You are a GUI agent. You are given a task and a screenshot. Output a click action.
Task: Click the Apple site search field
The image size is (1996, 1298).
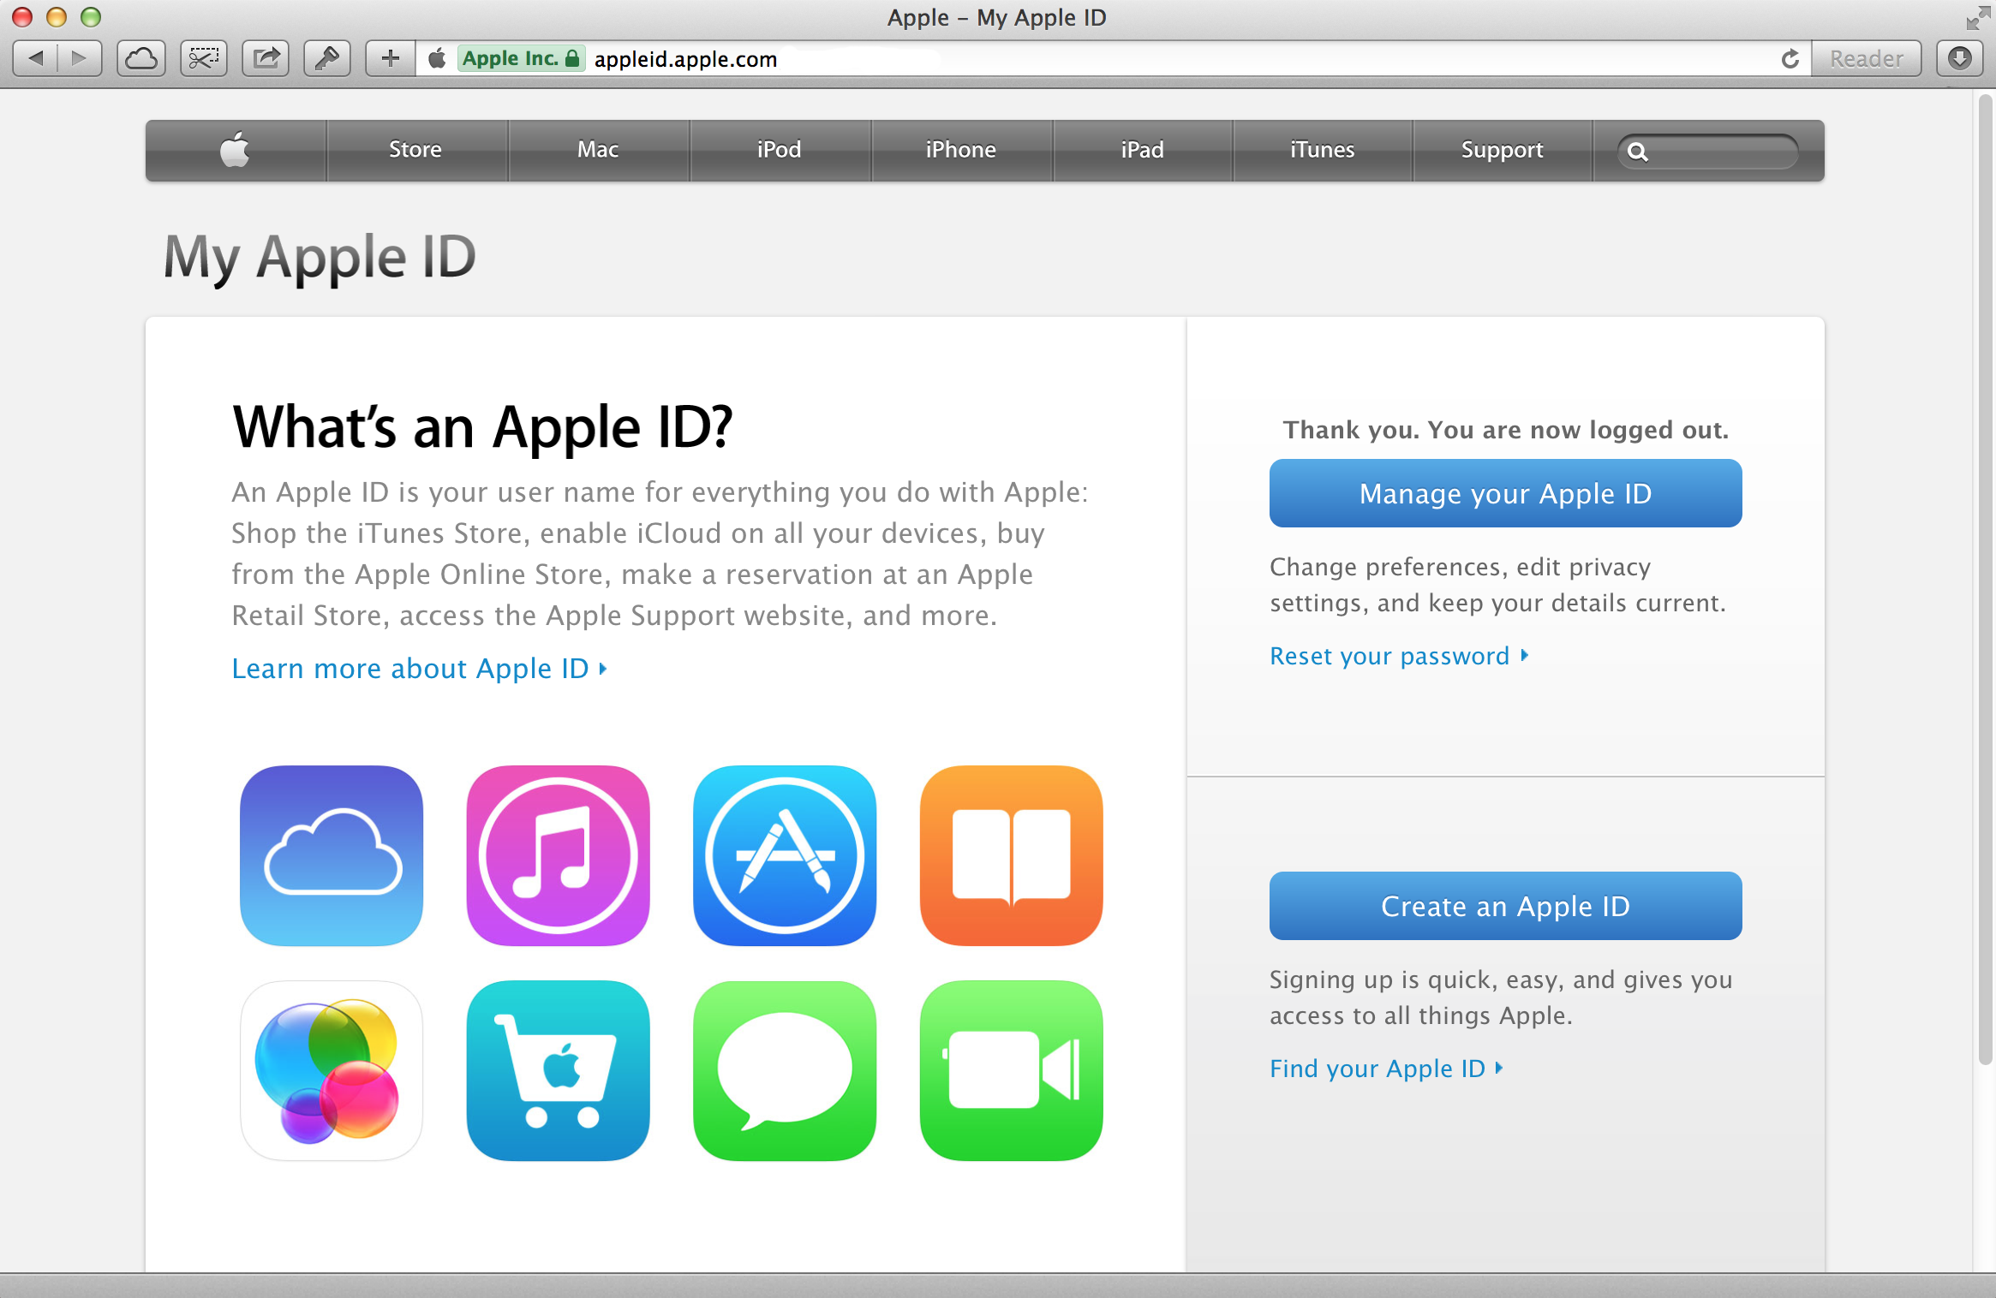(x=1707, y=152)
